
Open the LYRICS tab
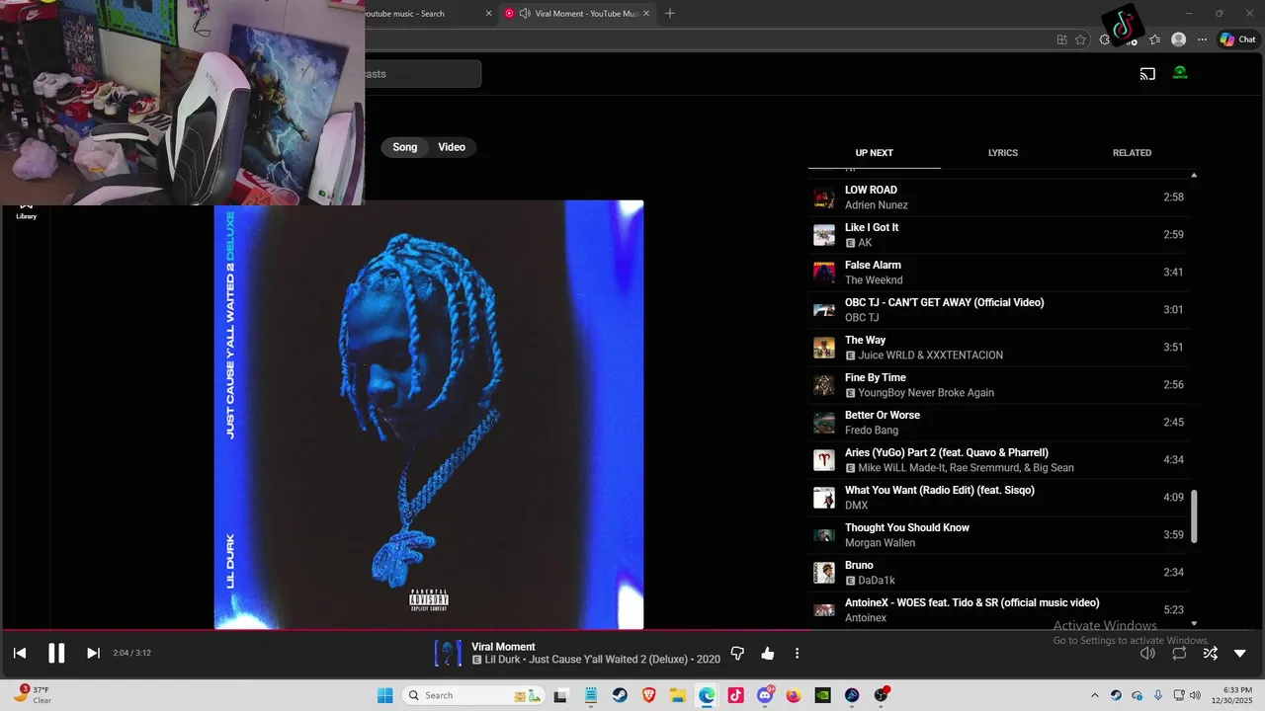tap(1002, 153)
